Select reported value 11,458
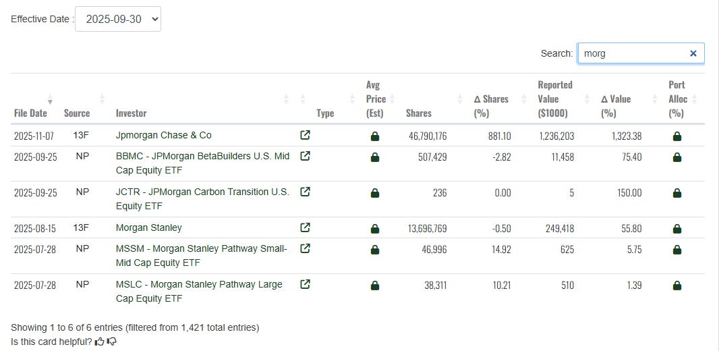Image resolution: width=719 pixels, height=351 pixels. point(562,157)
